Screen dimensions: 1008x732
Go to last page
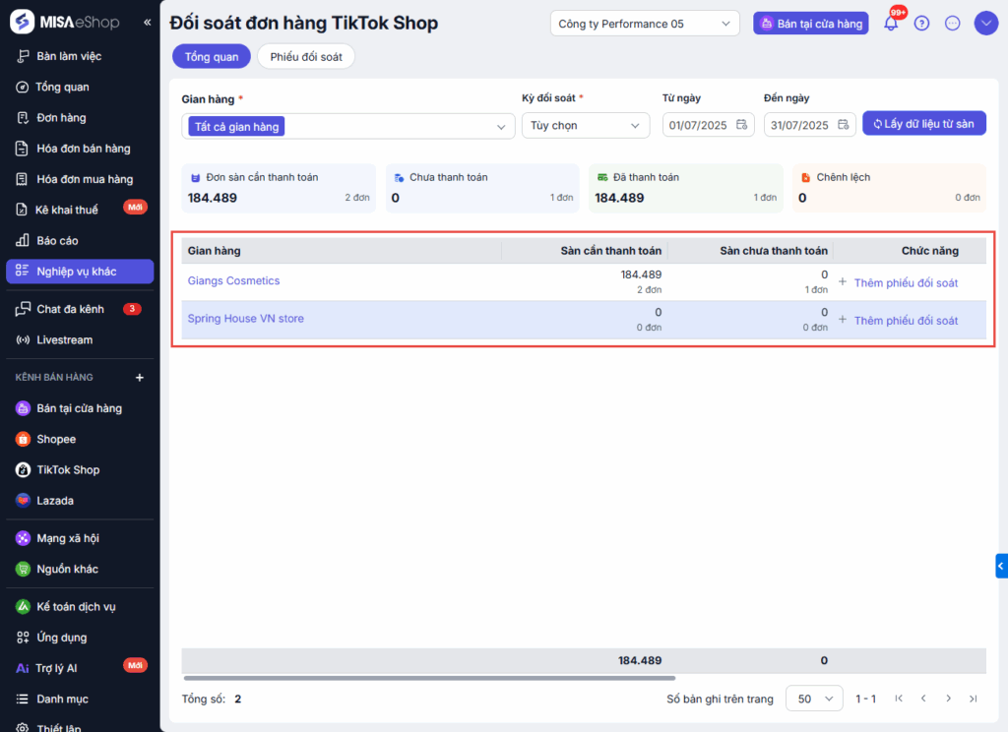coord(974,699)
